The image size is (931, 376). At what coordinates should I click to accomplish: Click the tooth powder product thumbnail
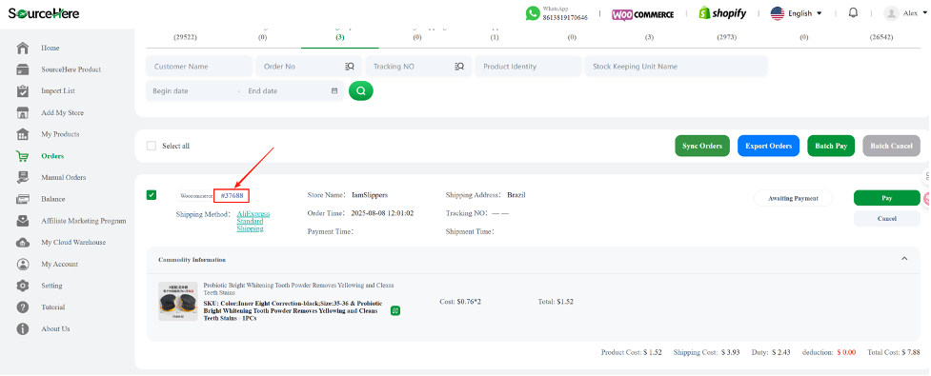[178, 301]
